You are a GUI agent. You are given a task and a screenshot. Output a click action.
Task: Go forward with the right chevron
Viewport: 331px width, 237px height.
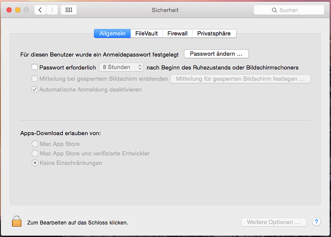pos(52,10)
